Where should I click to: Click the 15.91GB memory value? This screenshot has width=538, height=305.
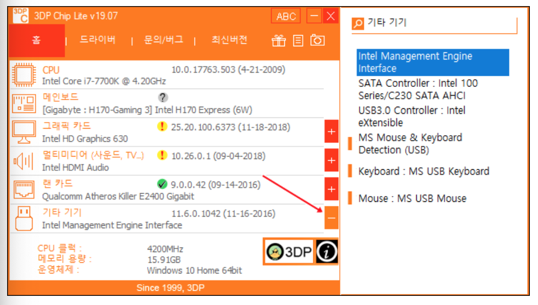click(164, 260)
